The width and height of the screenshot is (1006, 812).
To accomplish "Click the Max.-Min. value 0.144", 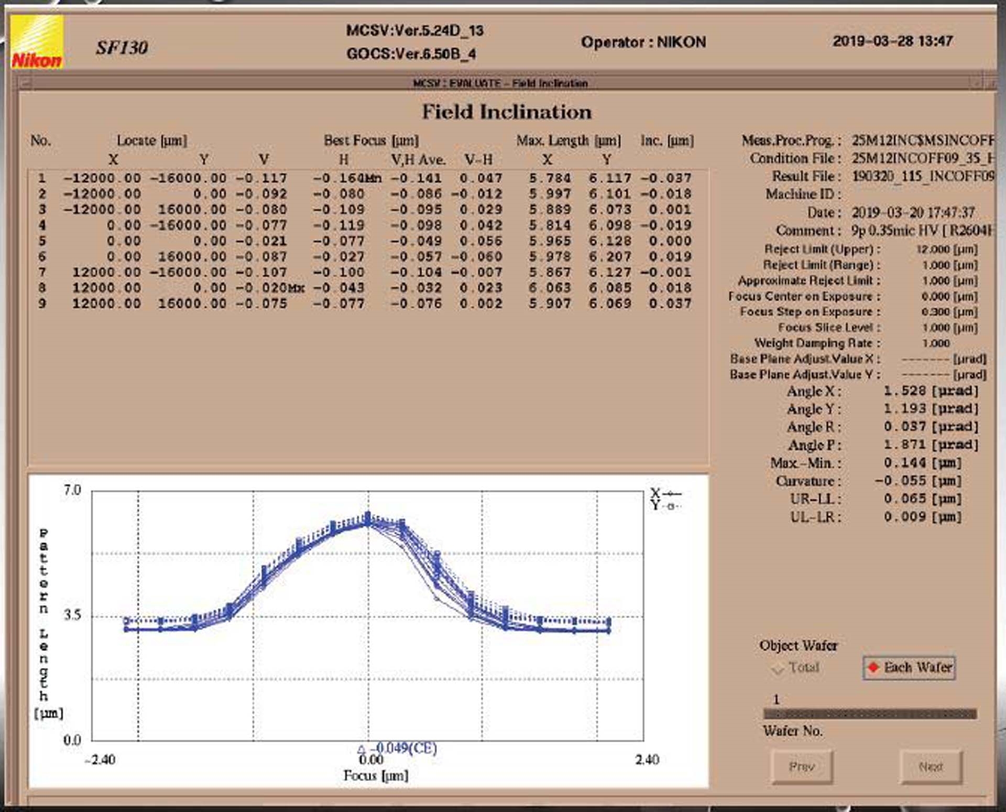I will point(905,463).
